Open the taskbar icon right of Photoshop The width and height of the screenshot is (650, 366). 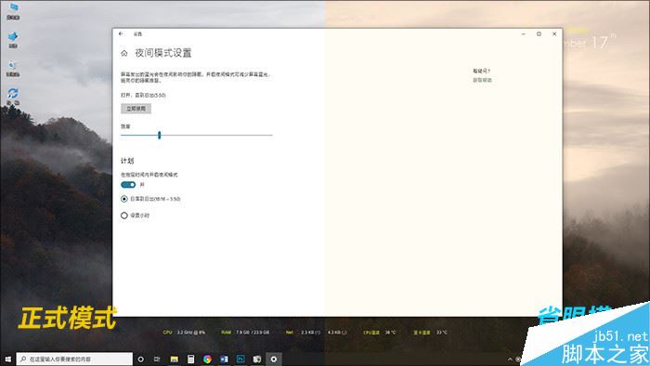257,359
